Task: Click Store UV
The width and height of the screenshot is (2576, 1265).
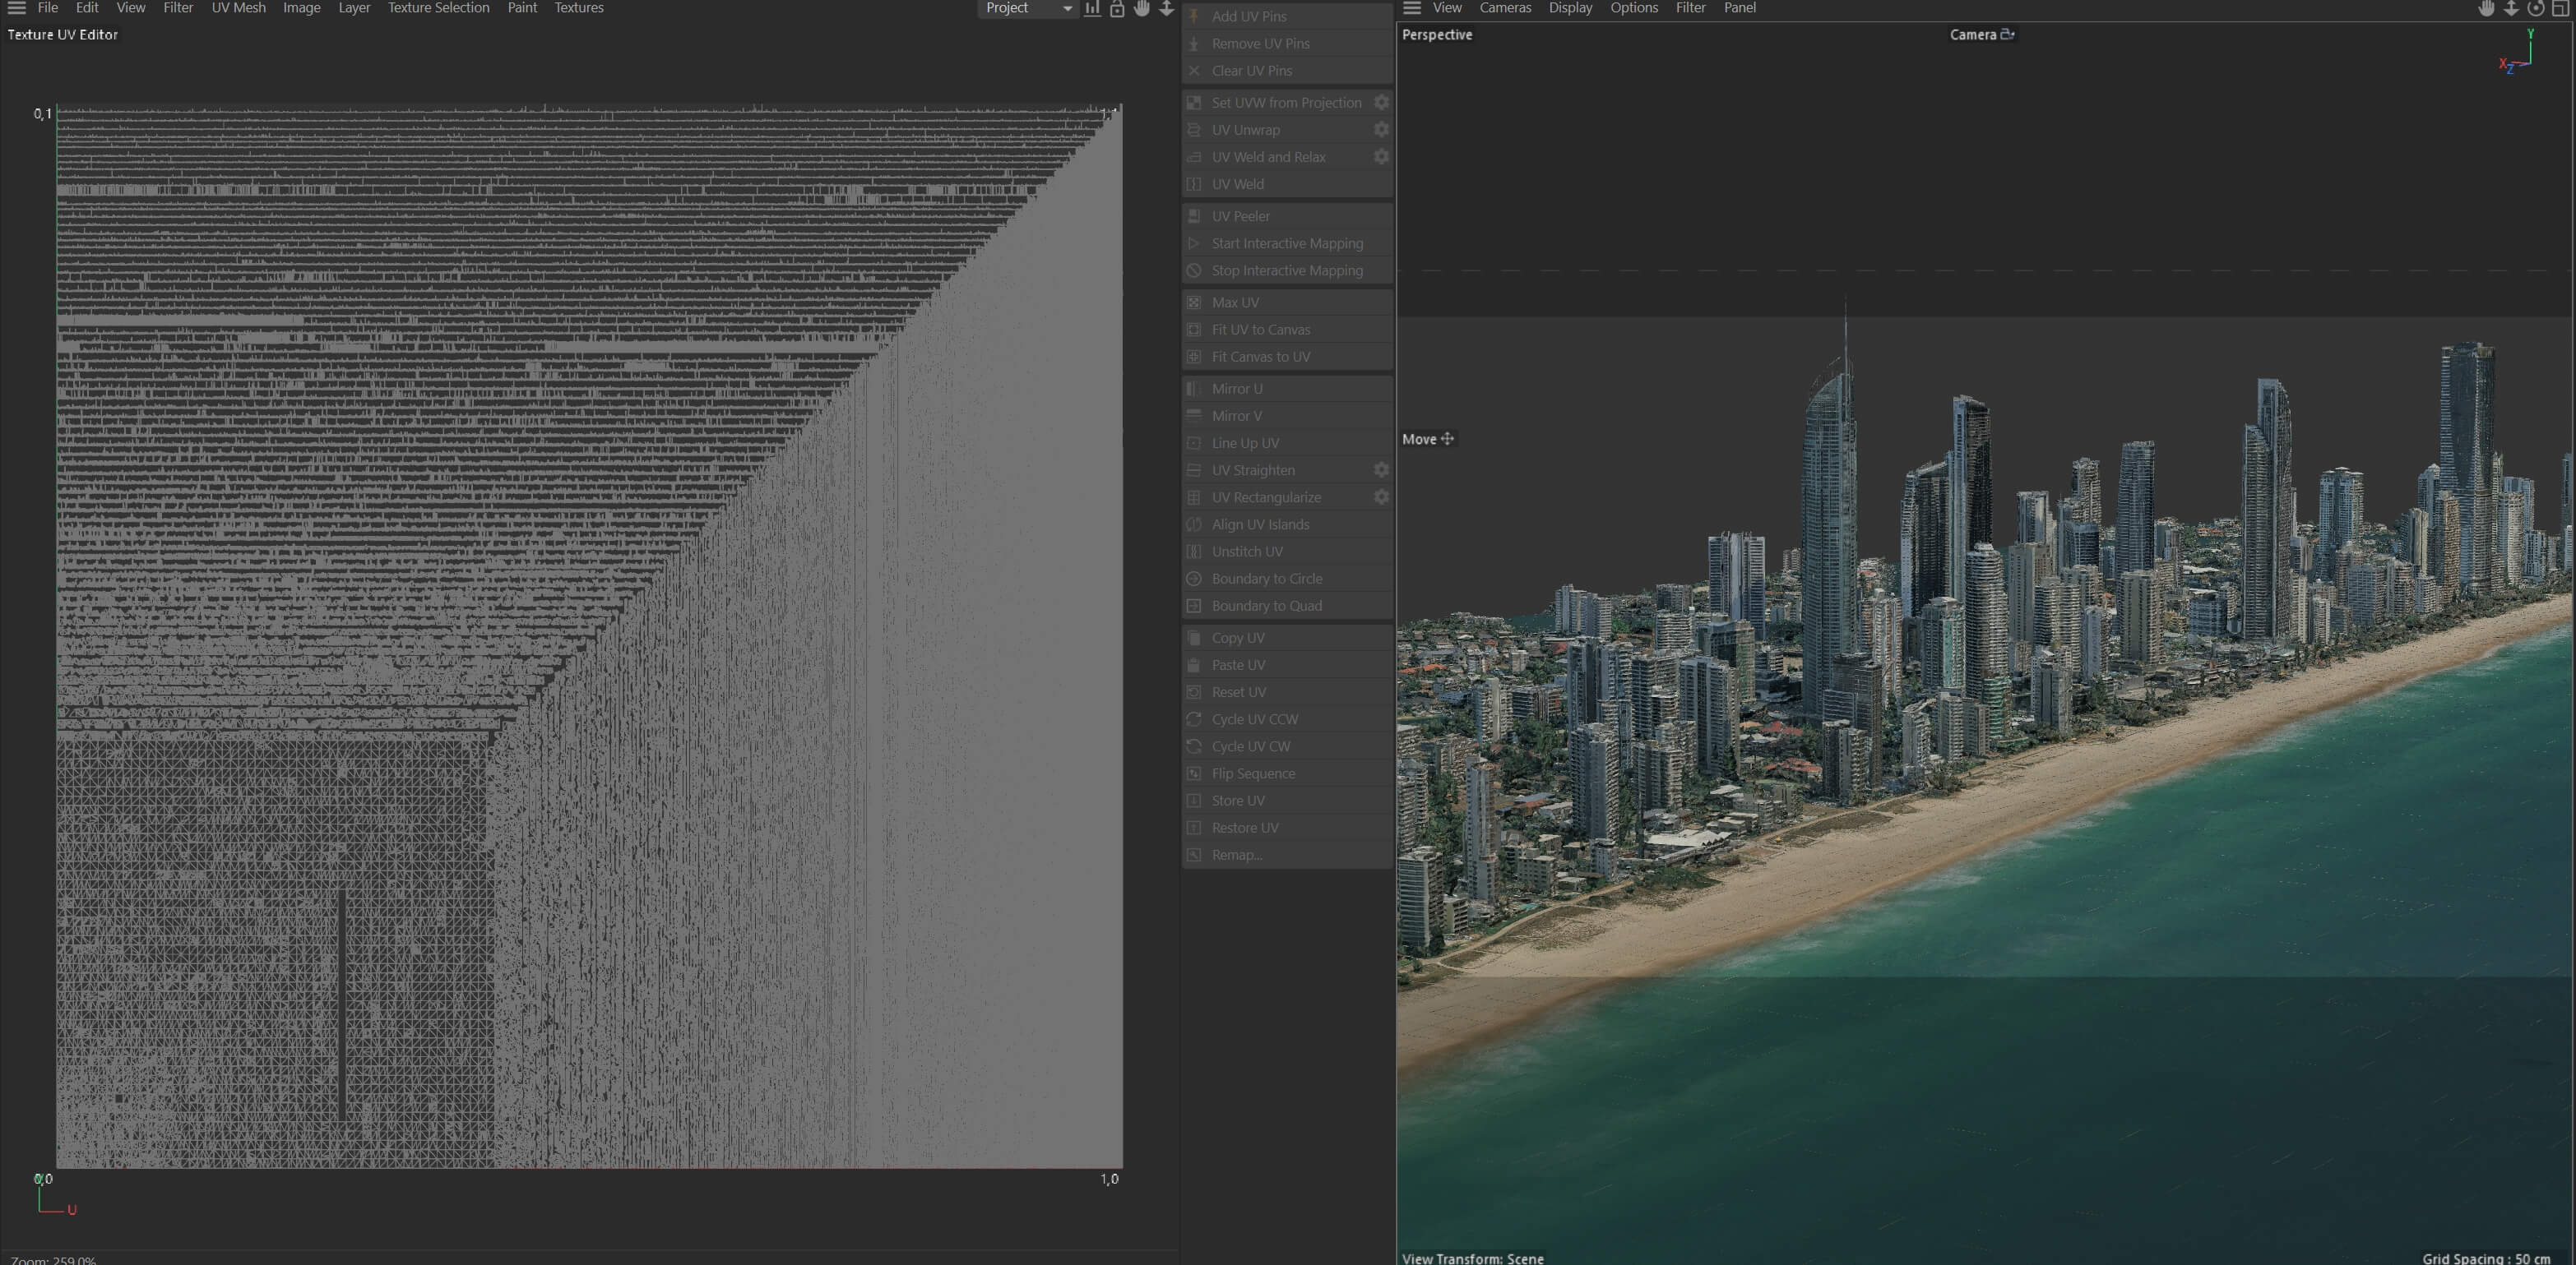Action: coord(1287,801)
